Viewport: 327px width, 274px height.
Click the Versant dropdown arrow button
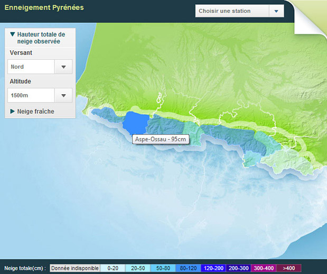tap(63, 67)
